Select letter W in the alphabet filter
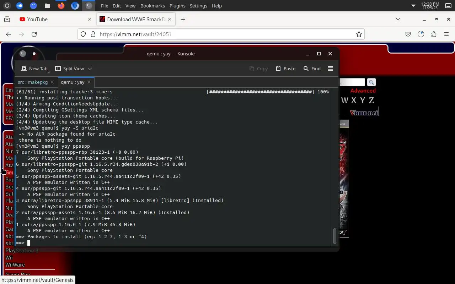Viewport: 455px width, 284px height. (x=344, y=100)
